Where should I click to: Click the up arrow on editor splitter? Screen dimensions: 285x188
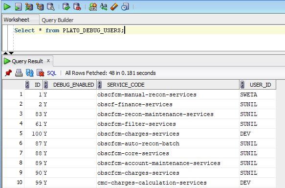pyautogui.click(x=6, y=53)
